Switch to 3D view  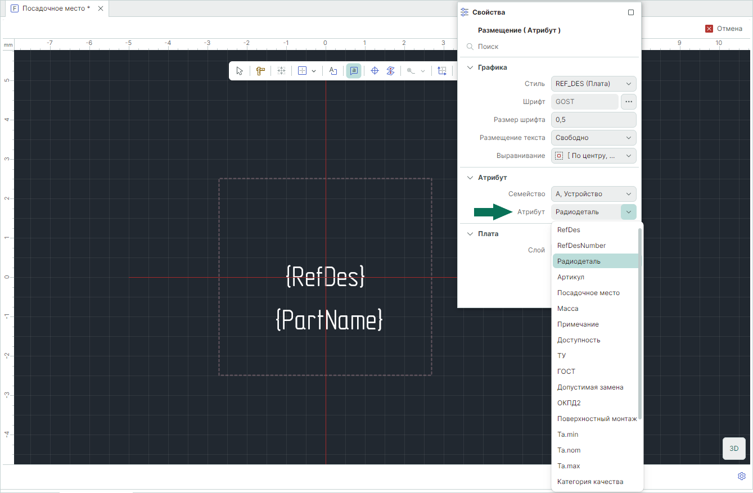pos(733,449)
